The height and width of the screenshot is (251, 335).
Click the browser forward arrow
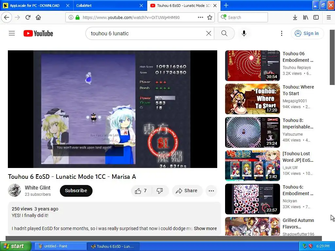pyautogui.click(x=17, y=17)
